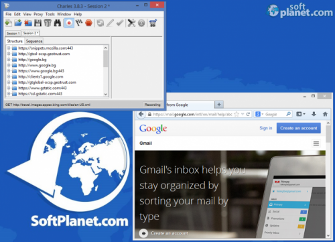Click the browser URL address field
335x242 pixels.
point(192,114)
